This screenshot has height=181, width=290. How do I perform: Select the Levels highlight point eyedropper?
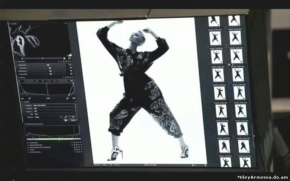pos(67,98)
